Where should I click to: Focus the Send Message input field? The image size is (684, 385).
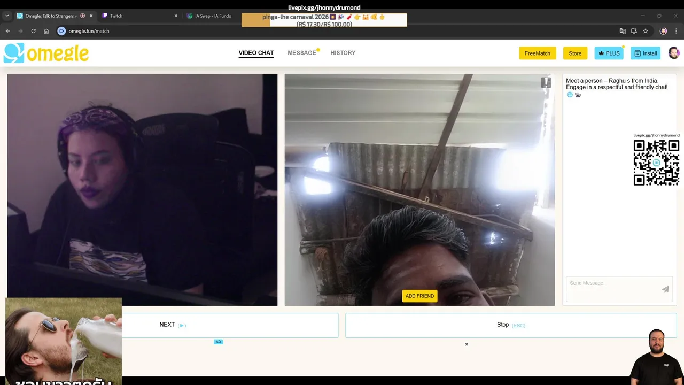point(612,289)
